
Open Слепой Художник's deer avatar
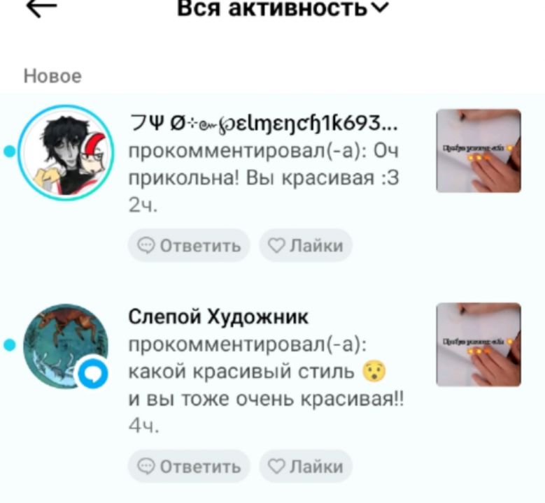pos(66,346)
